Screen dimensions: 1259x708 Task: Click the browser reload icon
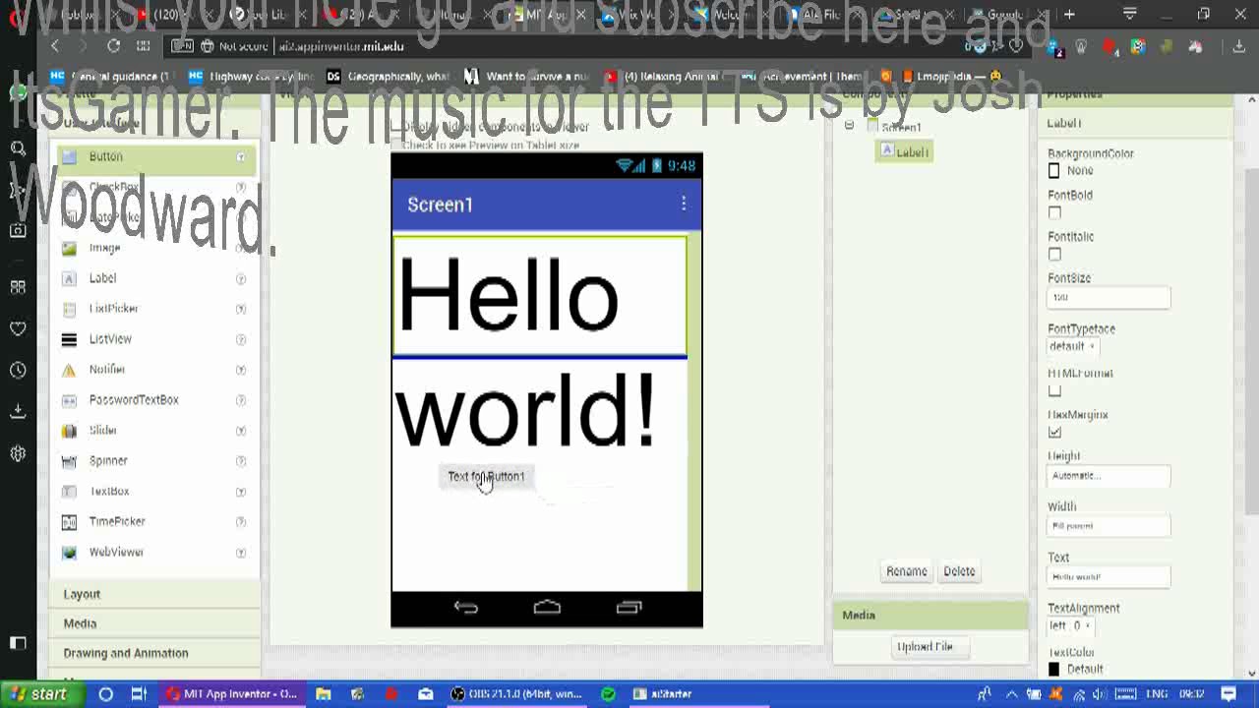[113, 46]
